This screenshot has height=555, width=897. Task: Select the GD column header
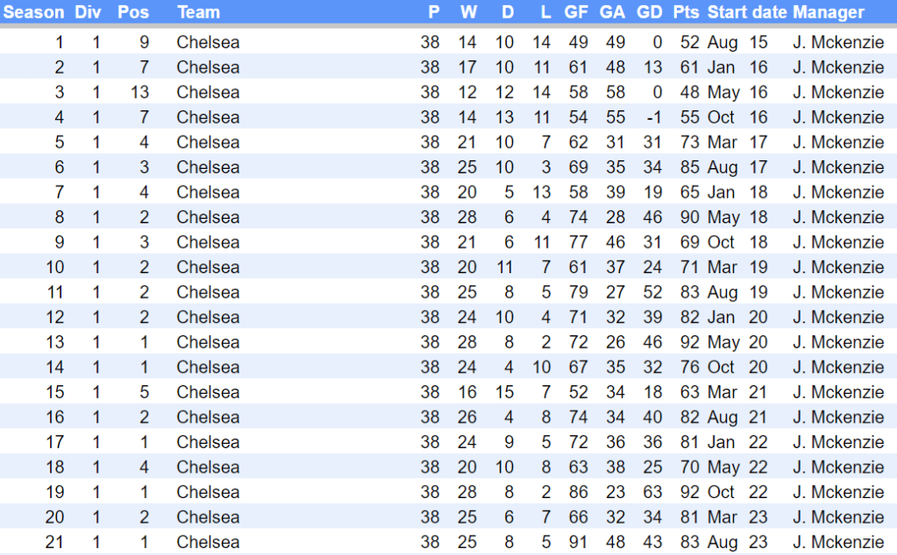click(x=650, y=12)
